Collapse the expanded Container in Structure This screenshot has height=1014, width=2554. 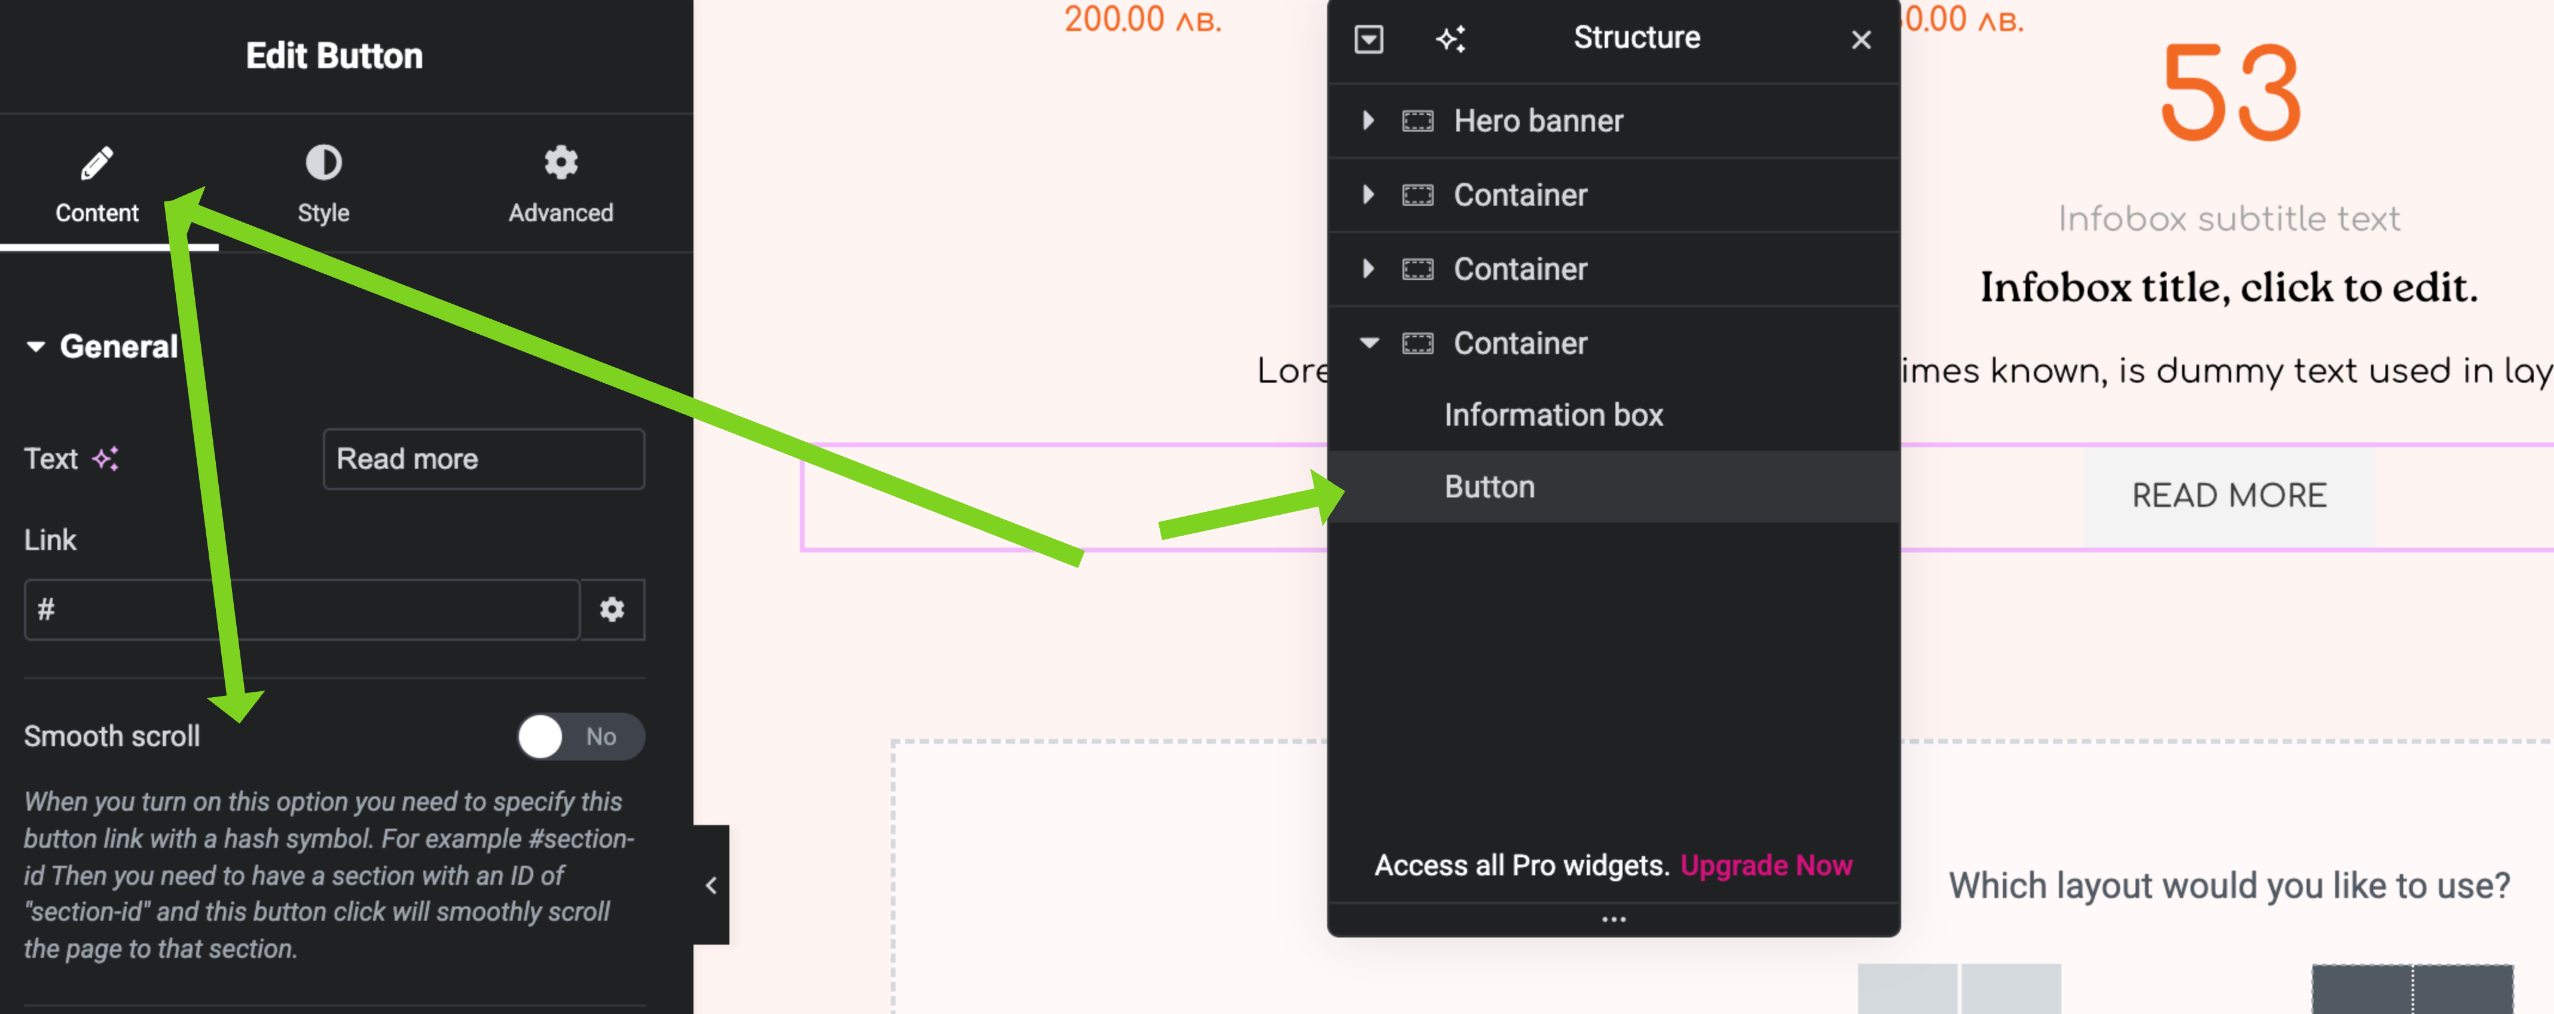coord(1369,343)
